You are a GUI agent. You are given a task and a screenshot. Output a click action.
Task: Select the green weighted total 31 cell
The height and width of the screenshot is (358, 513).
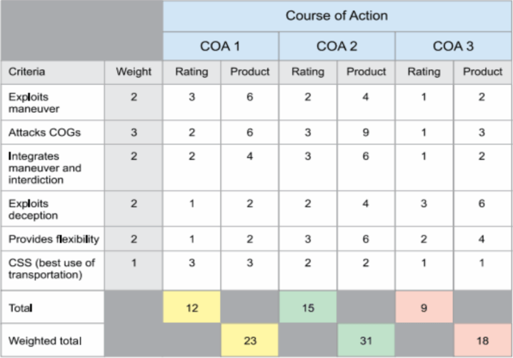tap(366, 340)
